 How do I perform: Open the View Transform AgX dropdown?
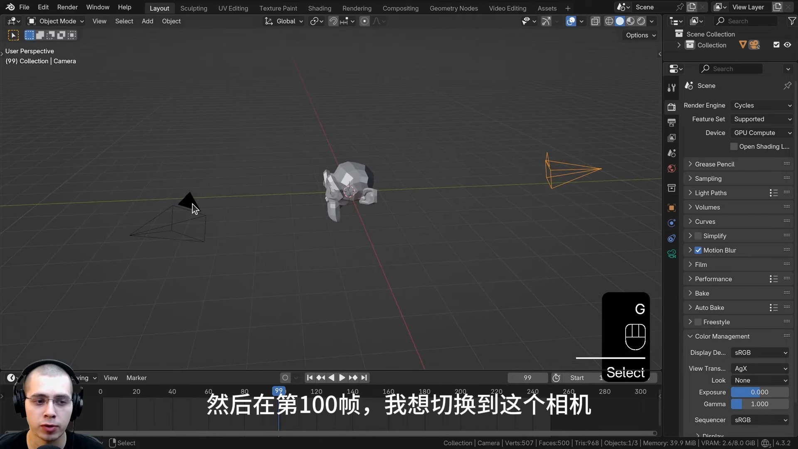[x=760, y=368]
